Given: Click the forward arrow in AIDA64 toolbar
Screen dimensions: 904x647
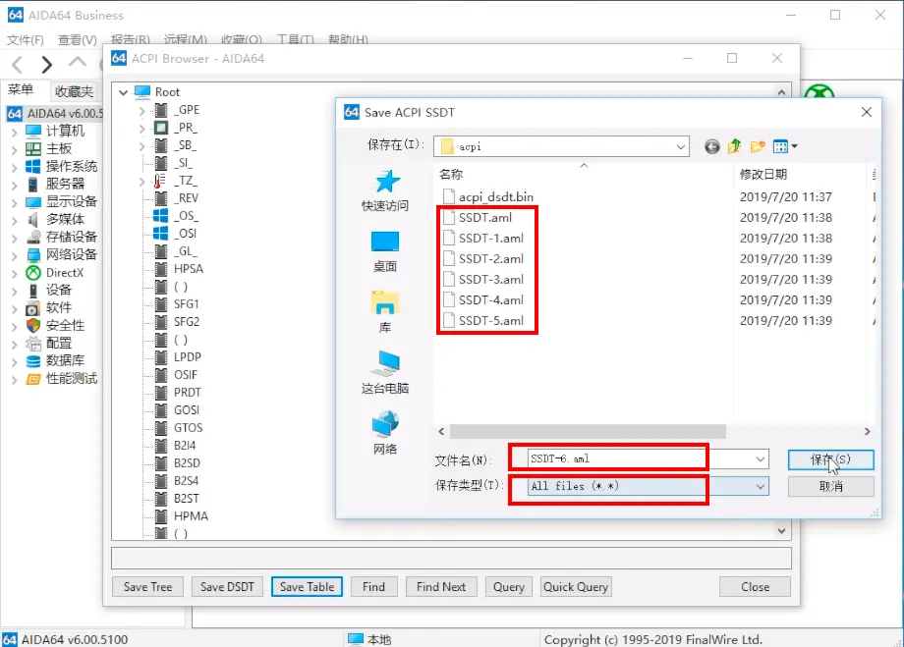Looking at the screenshot, I should pyautogui.click(x=47, y=65).
